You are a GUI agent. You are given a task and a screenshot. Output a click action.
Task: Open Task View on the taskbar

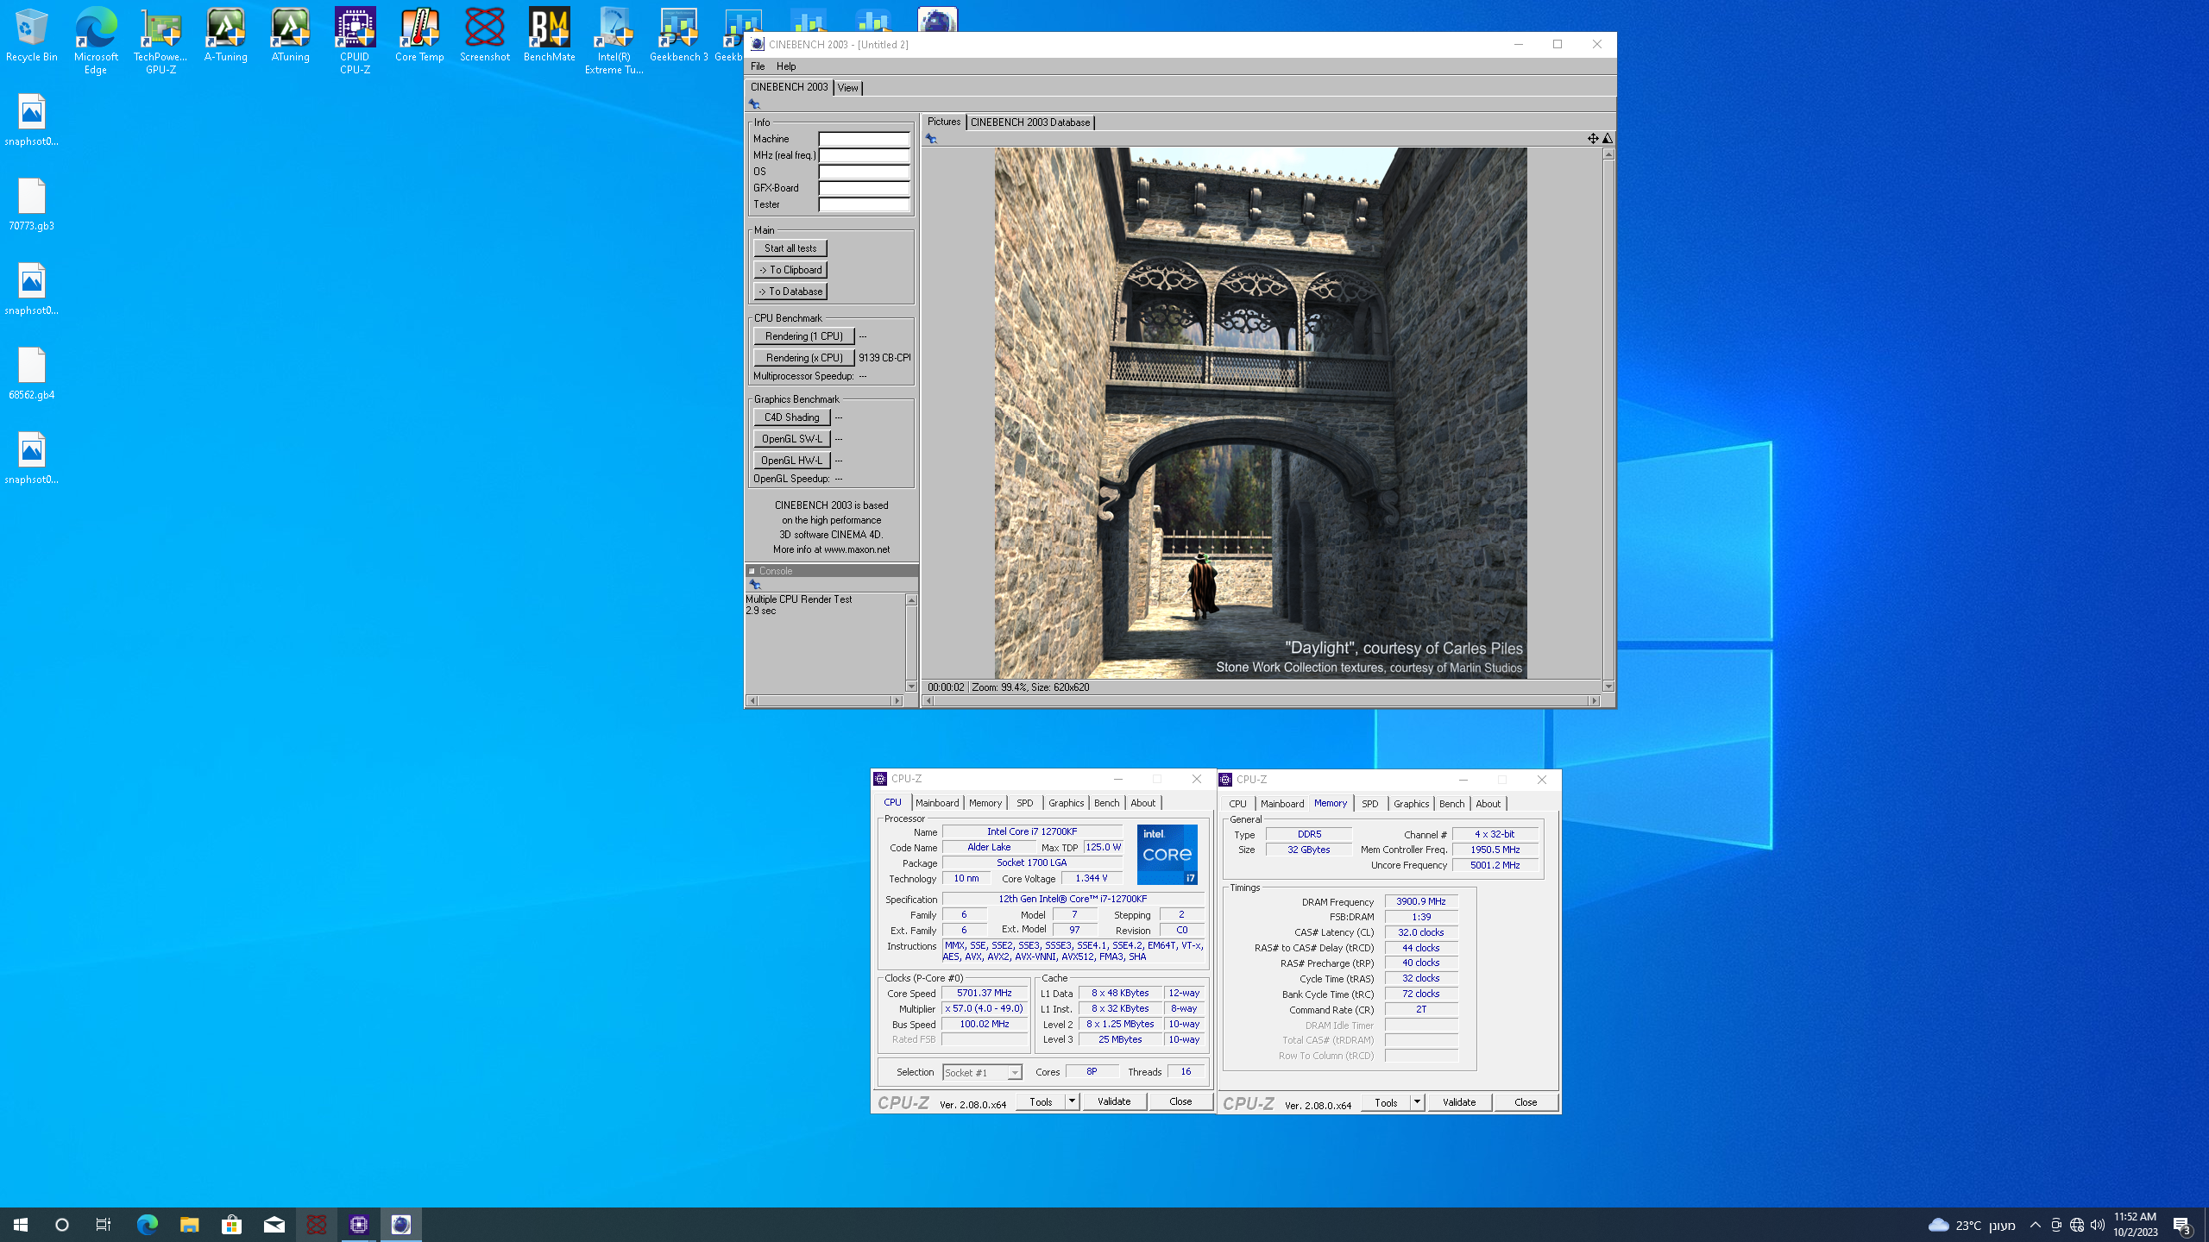[x=104, y=1225]
